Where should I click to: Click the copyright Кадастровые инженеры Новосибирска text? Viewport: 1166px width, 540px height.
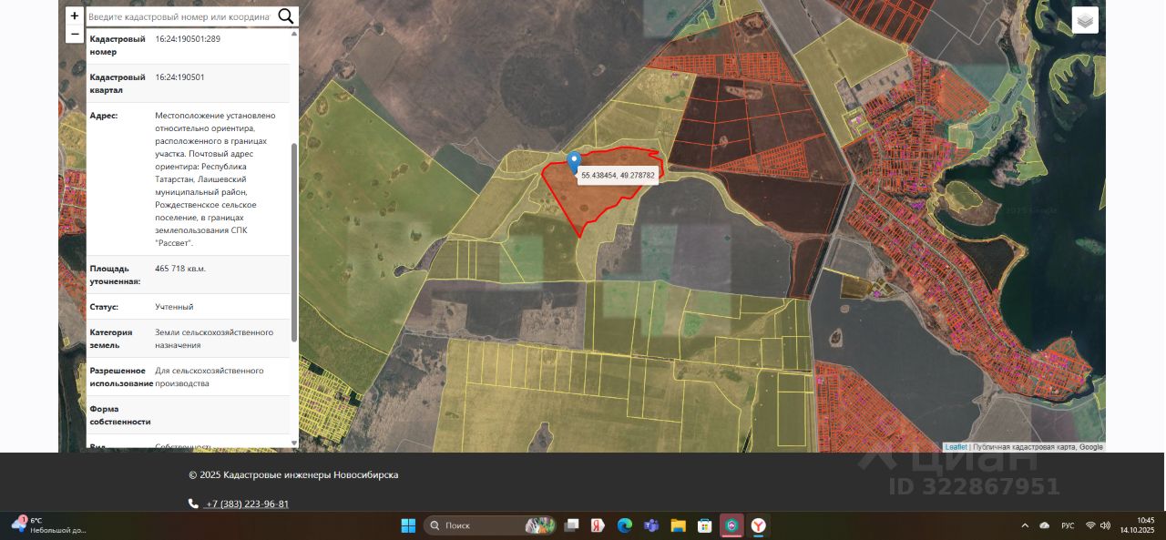[x=293, y=474]
